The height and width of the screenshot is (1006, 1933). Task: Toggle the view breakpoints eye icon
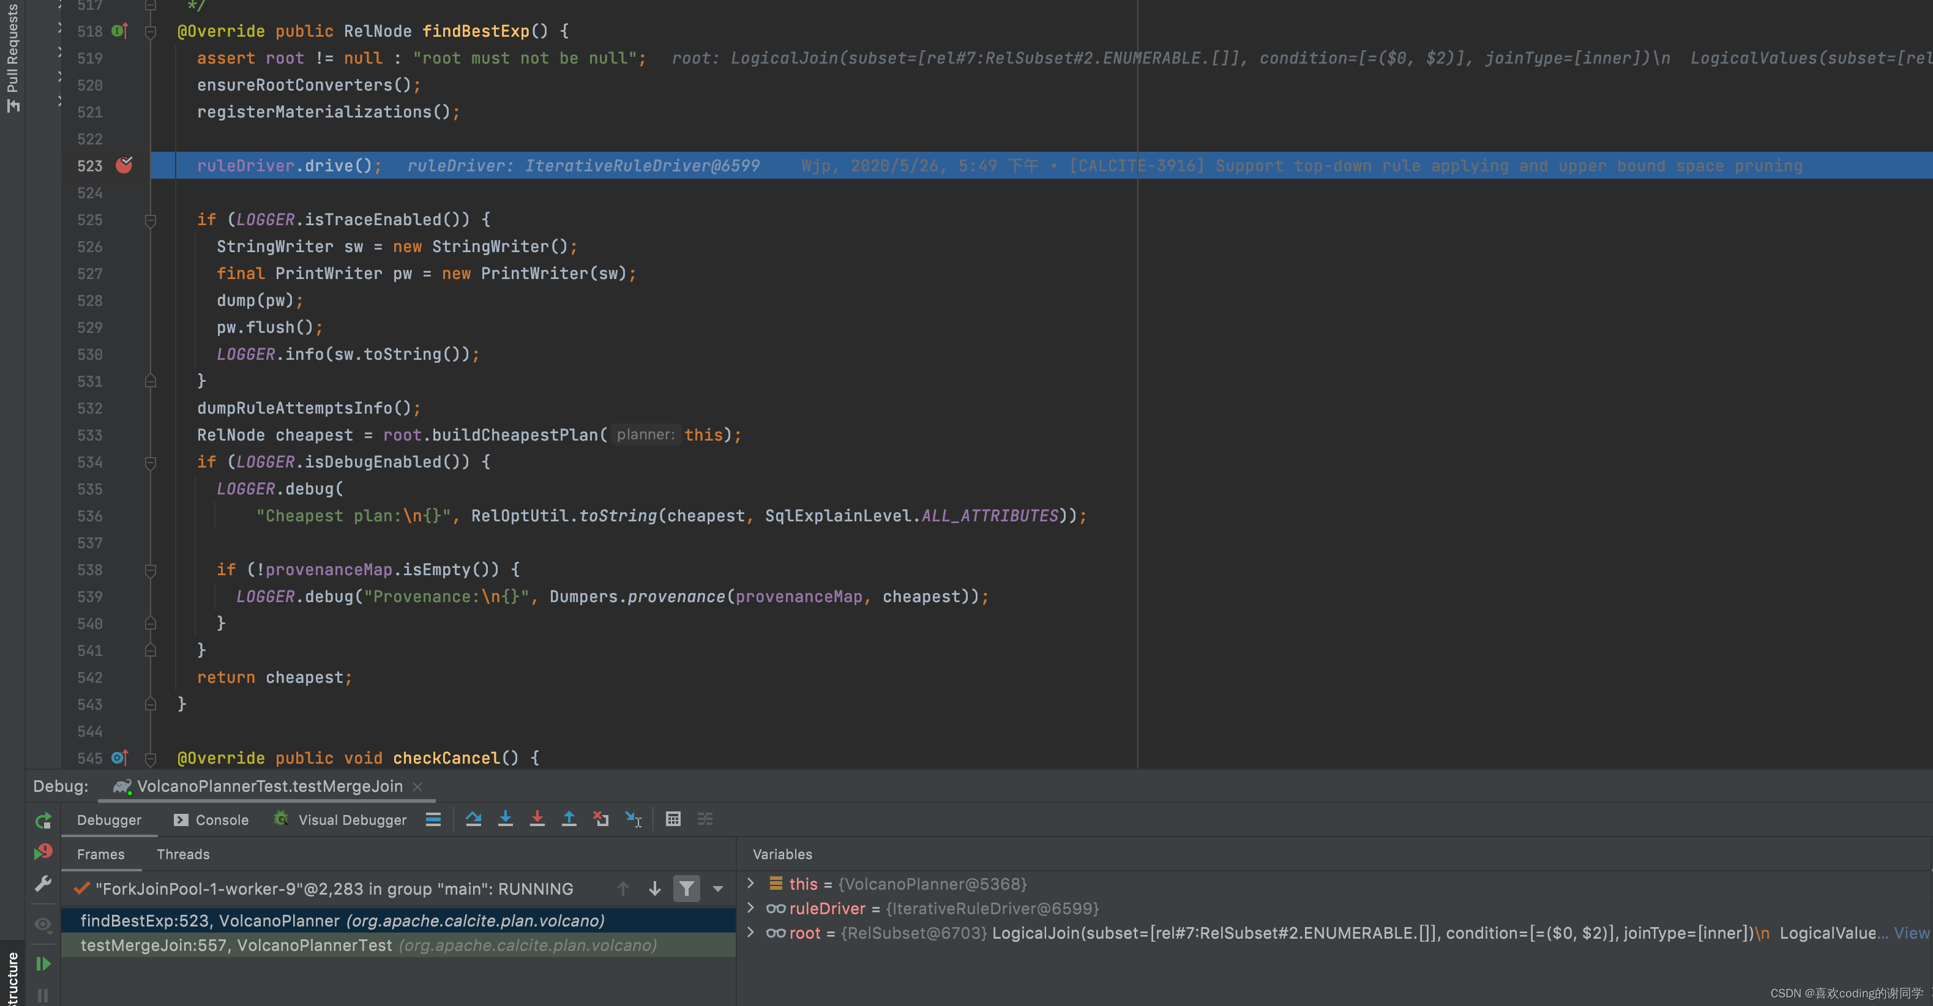43,924
